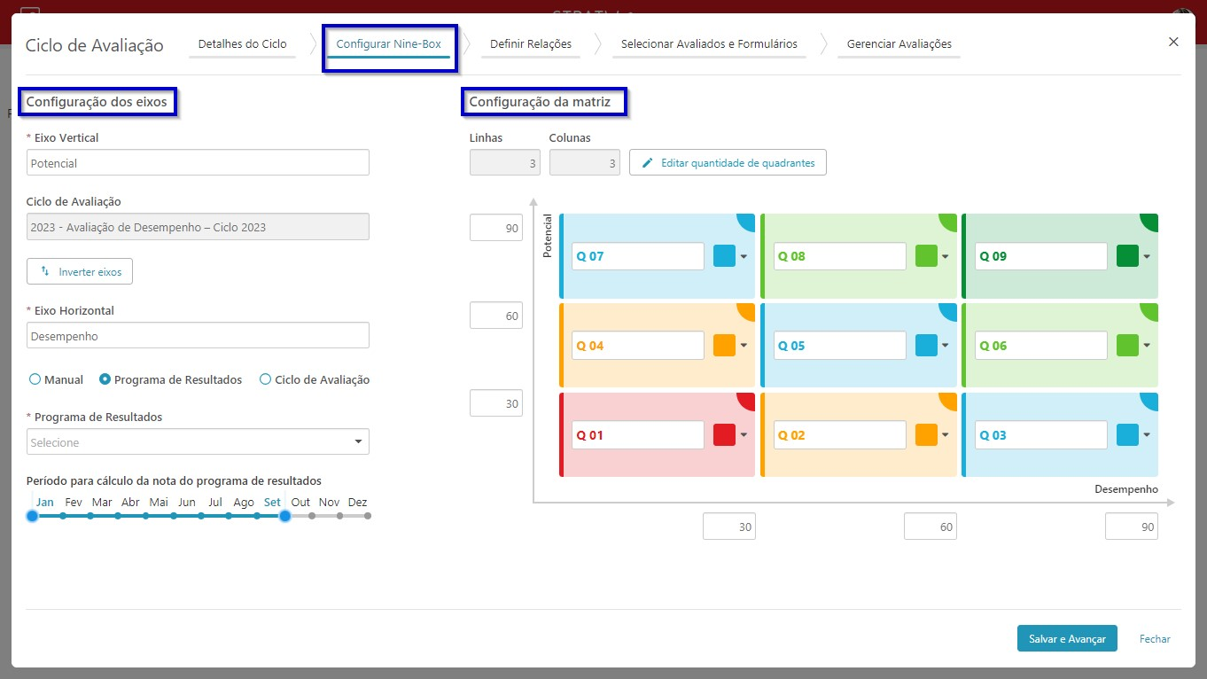This screenshot has height=679, width=1207.
Task: Click the Eixo Horizontal input field
Action: (x=198, y=335)
